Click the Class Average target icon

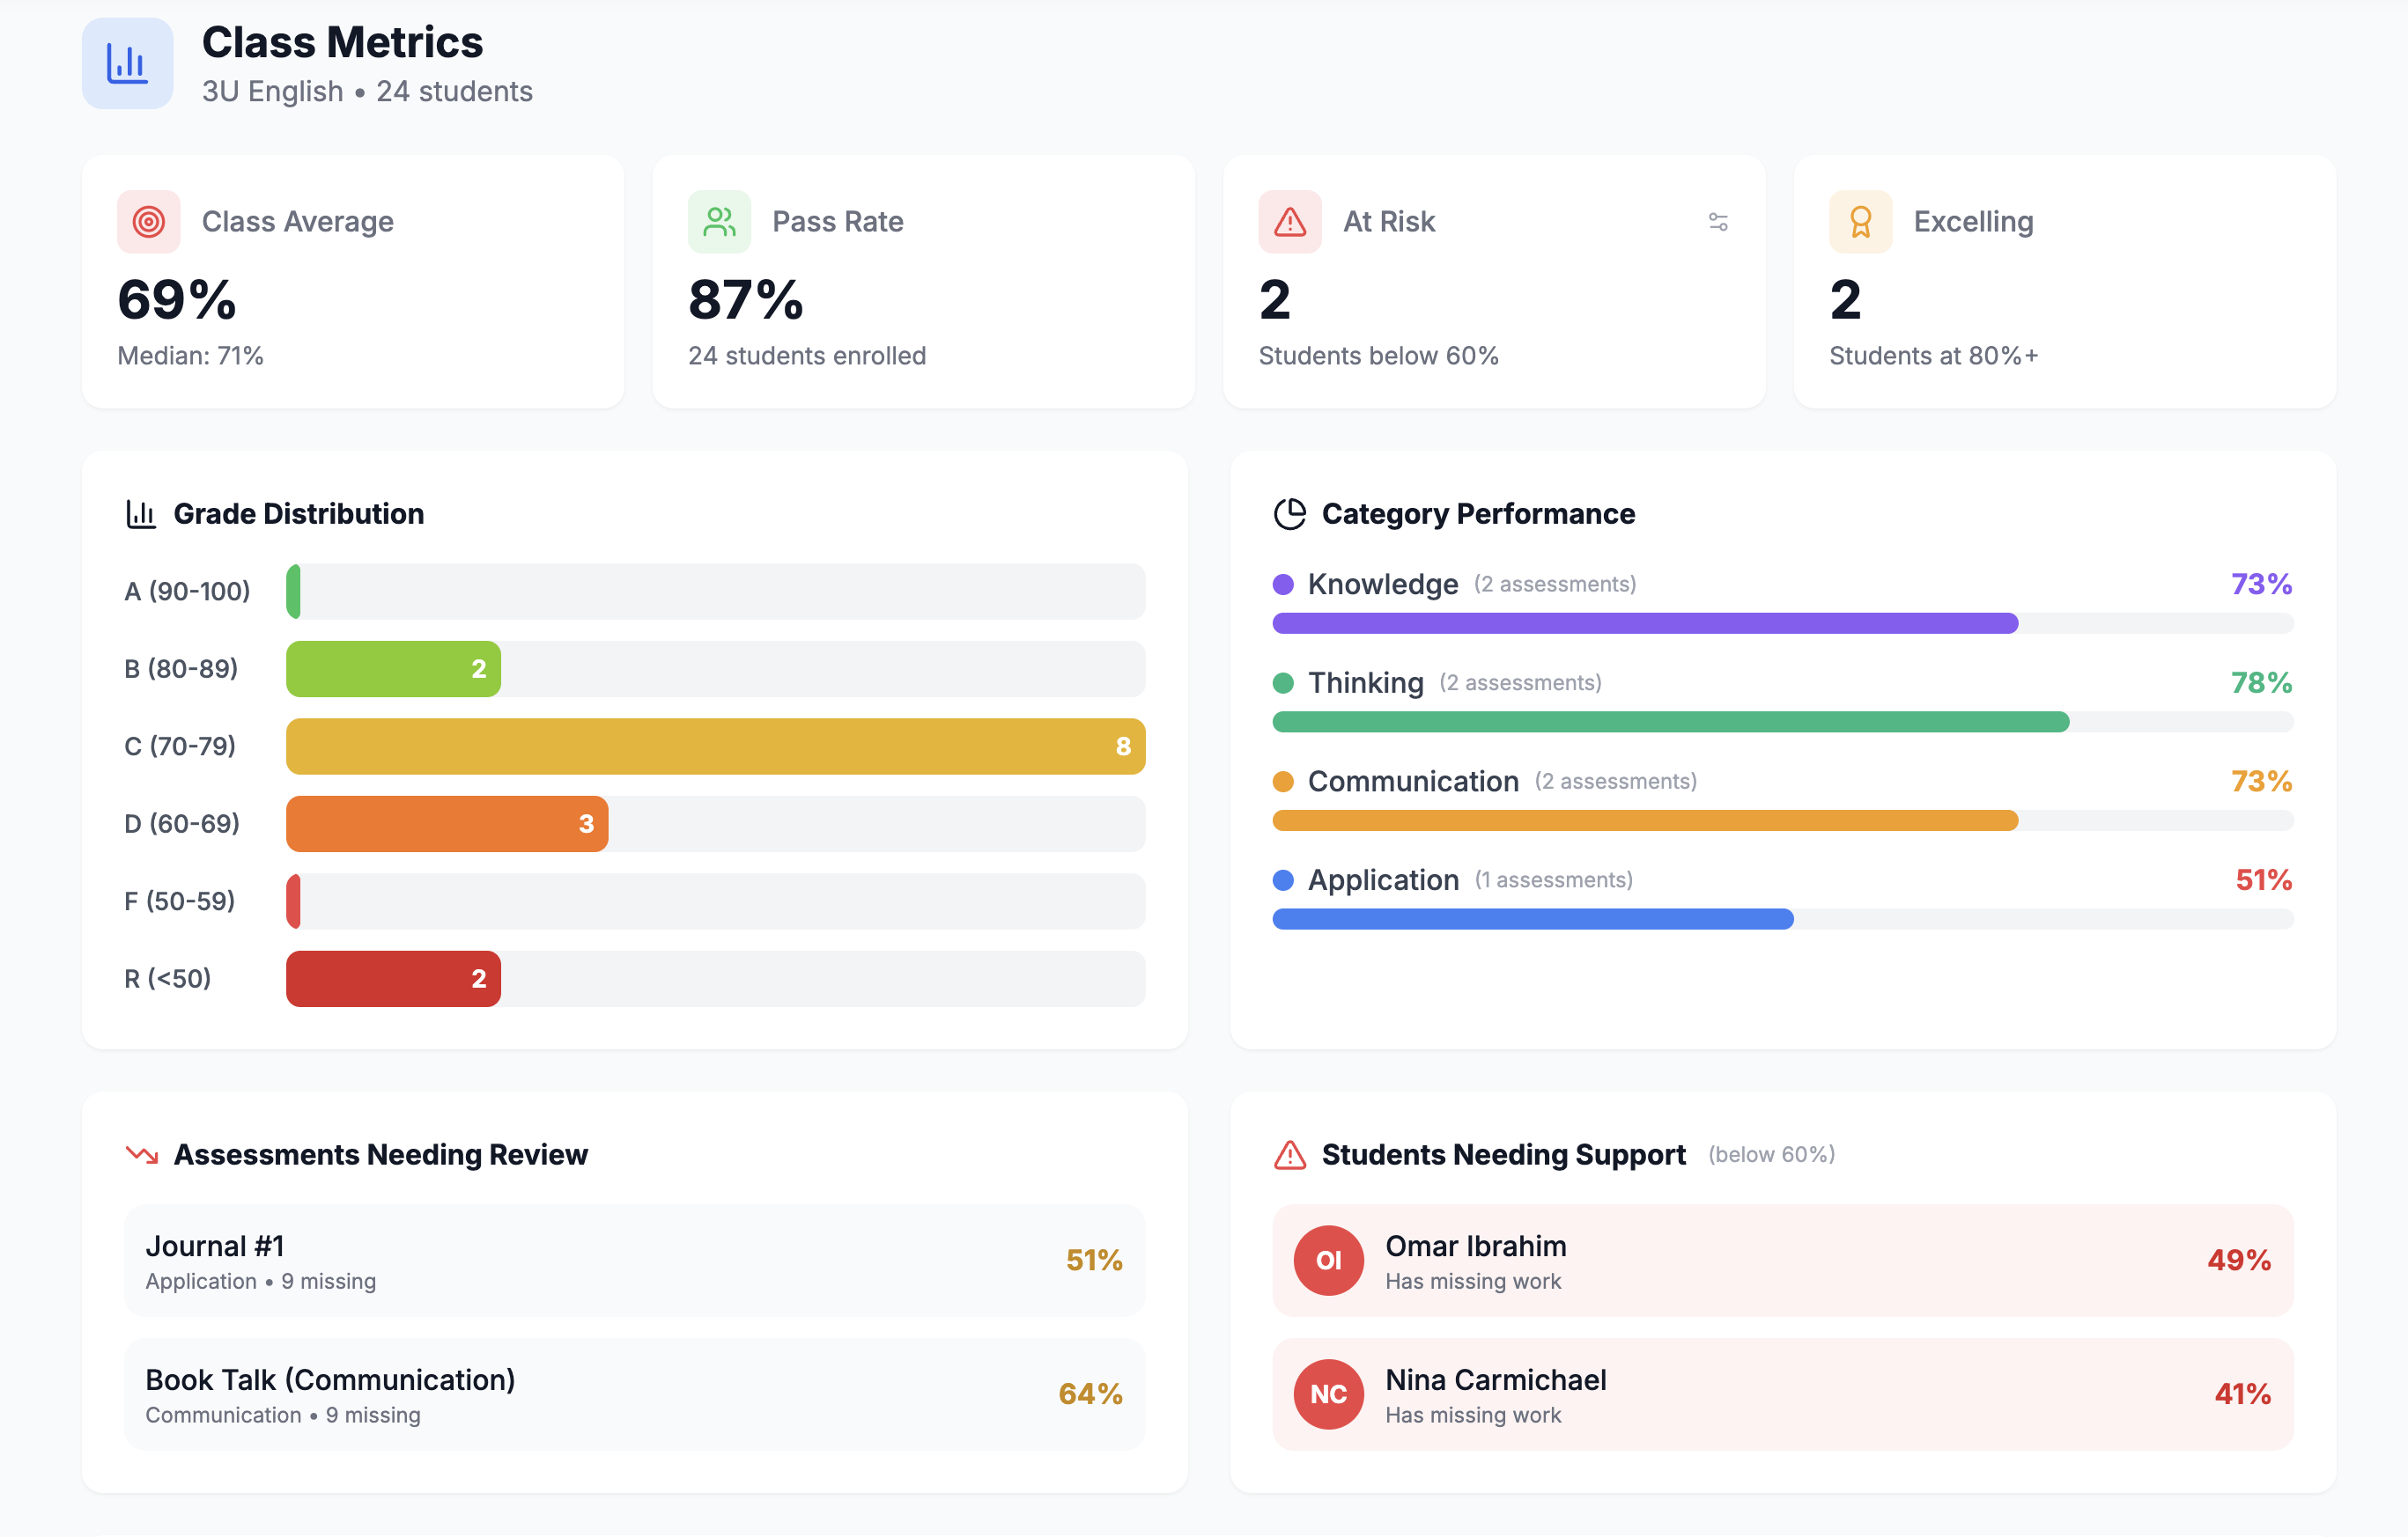tap(148, 222)
